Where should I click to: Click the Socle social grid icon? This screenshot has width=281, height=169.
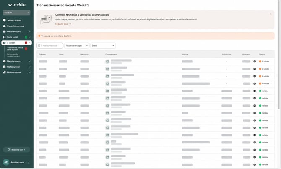tap(5, 37)
